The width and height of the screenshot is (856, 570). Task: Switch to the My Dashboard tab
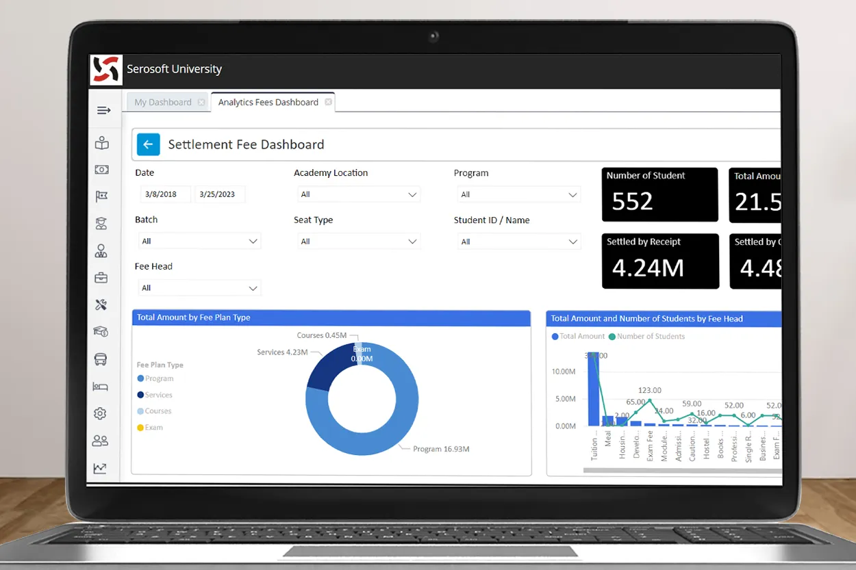click(163, 103)
